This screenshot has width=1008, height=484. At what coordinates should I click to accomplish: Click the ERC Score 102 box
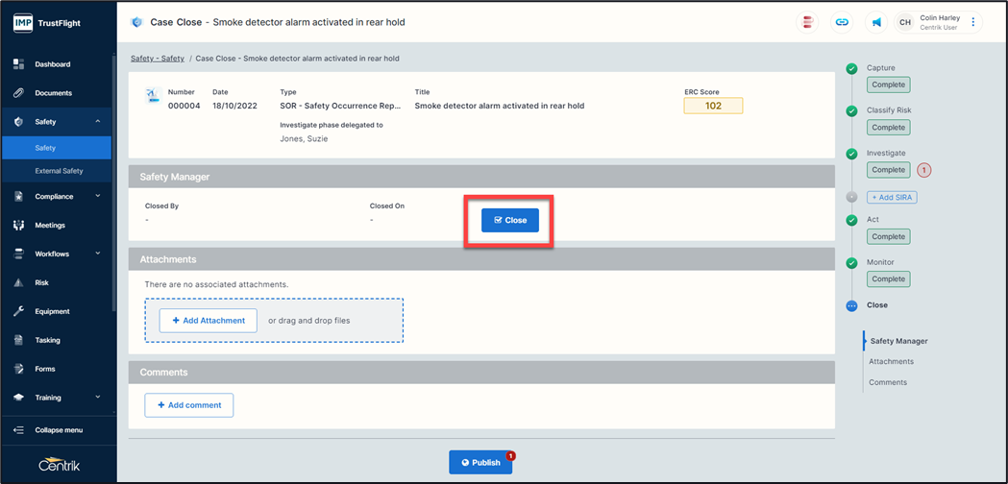tap(713, 106)
